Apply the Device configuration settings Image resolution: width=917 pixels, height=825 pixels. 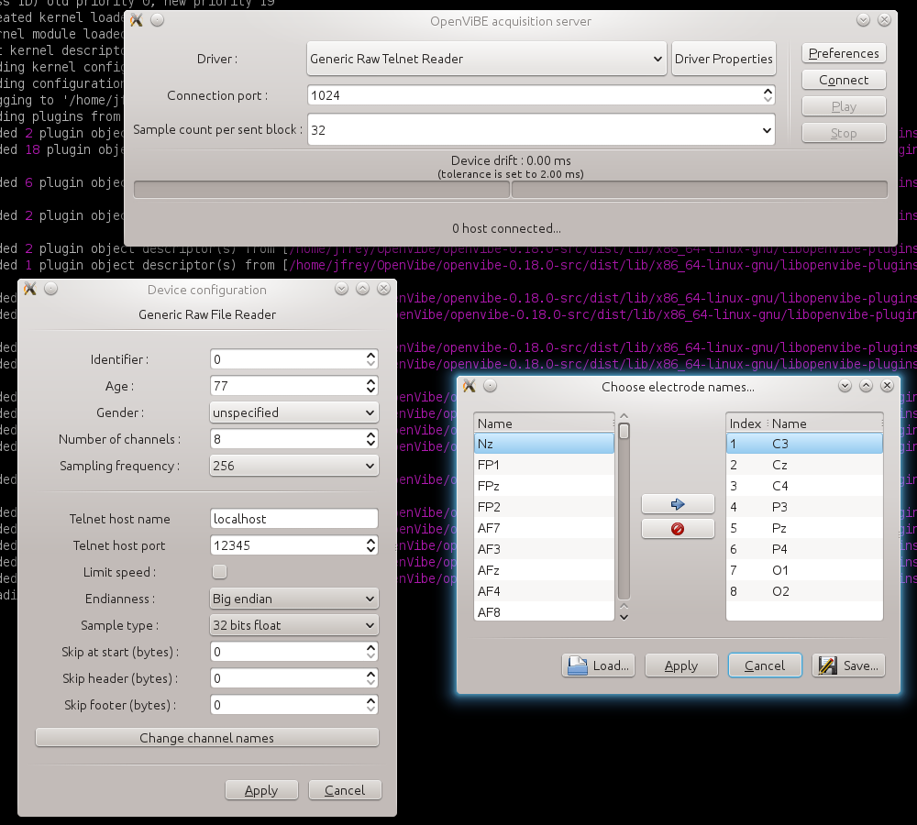coord(260,790)
